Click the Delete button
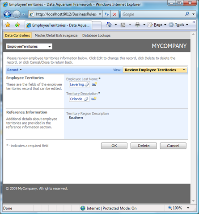 pos(144,146)
